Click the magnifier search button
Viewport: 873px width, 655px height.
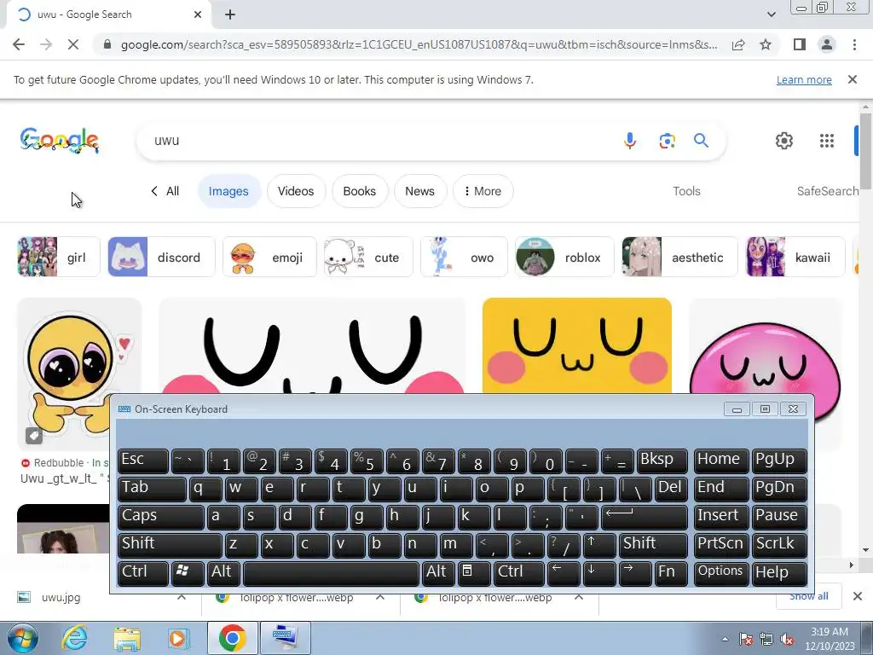click(x=701, y=141)
